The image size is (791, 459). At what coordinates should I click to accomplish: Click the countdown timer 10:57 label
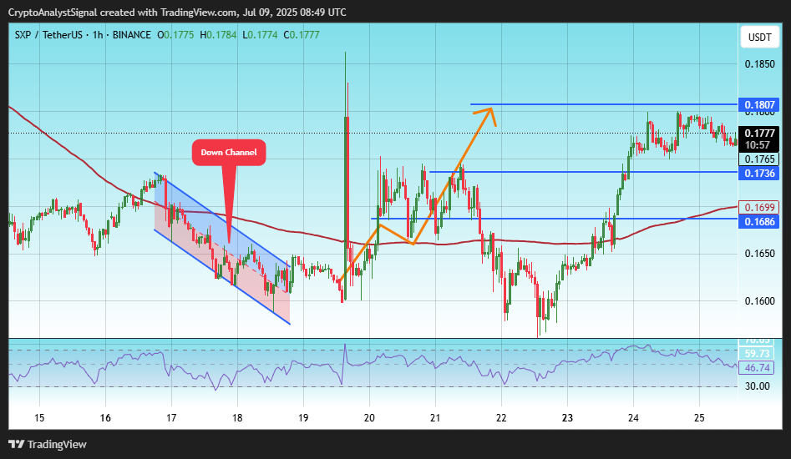click(758, 145)
